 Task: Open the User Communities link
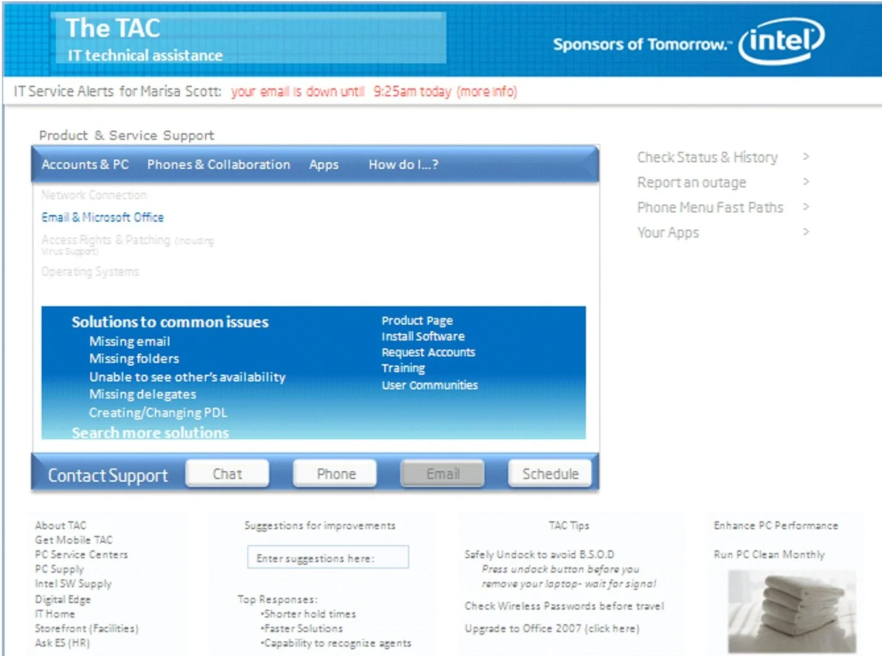click(429, 385)
